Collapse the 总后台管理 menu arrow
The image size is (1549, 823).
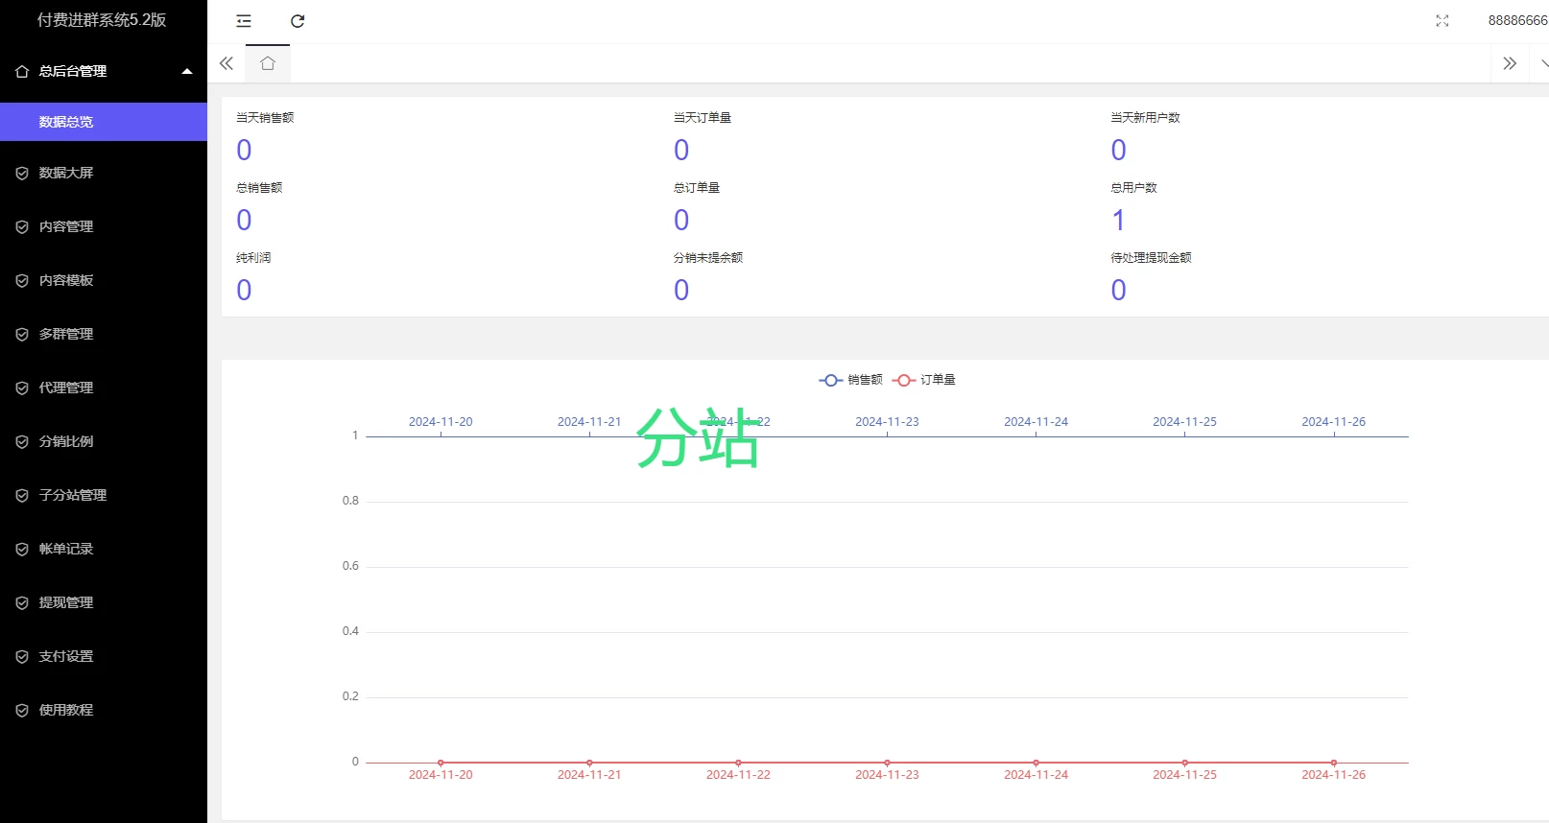(x=187, y=72)
